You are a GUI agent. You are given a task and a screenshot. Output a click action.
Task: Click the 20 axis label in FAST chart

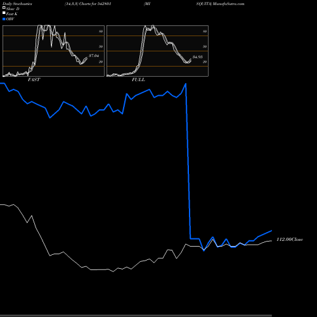[x=101, y=61]
